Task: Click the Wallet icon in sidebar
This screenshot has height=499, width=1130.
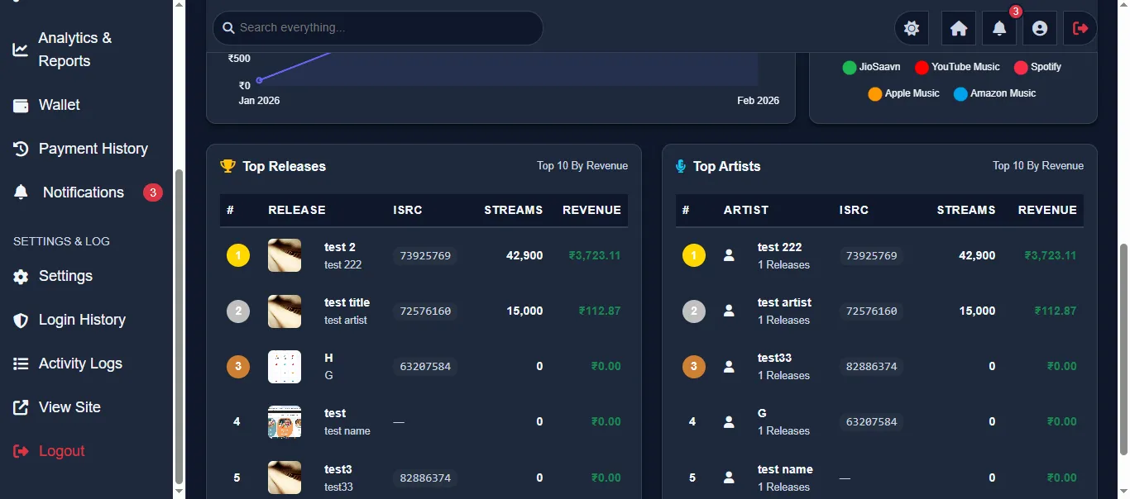Action: [x=22, y=105]
